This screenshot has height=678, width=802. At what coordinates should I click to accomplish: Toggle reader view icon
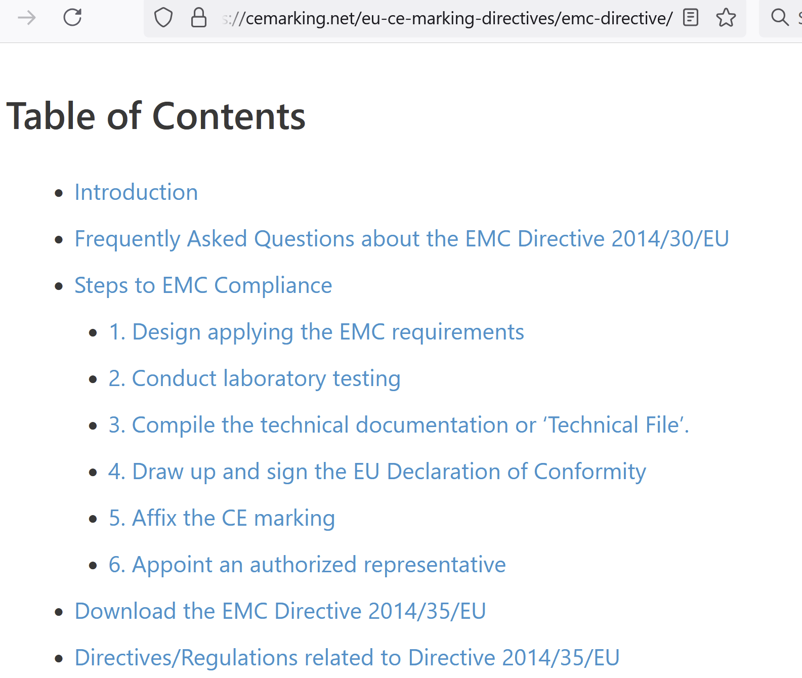[690, 18]
